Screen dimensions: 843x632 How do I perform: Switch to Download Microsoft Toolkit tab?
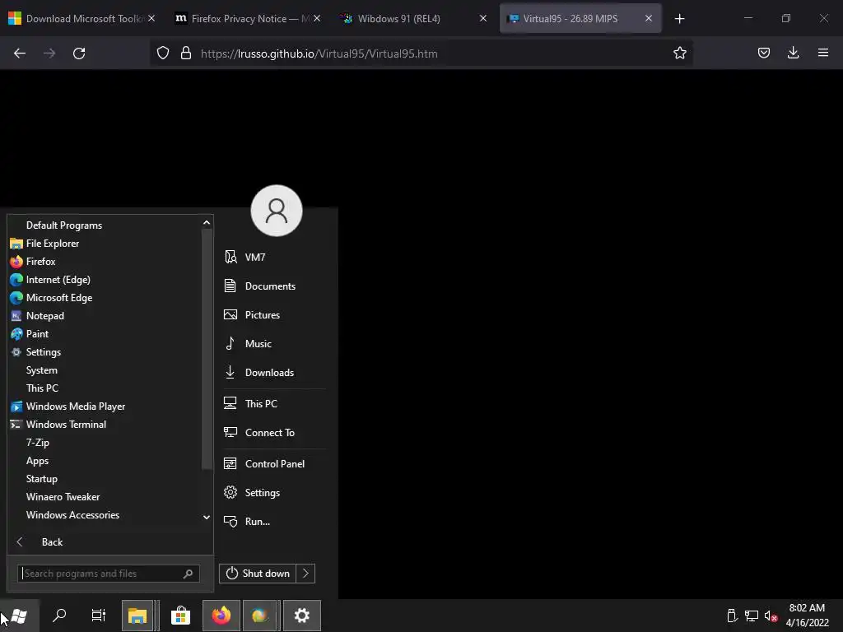(81, 19)
